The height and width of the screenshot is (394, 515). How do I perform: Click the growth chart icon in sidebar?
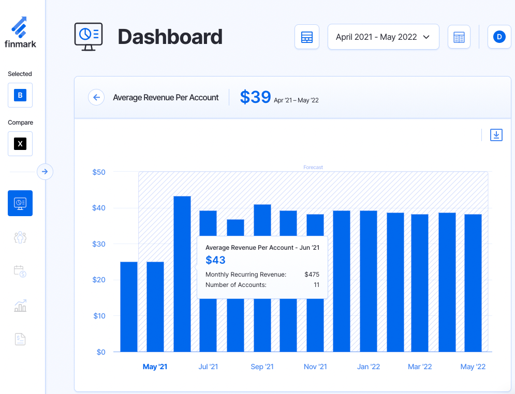[20, 305]
